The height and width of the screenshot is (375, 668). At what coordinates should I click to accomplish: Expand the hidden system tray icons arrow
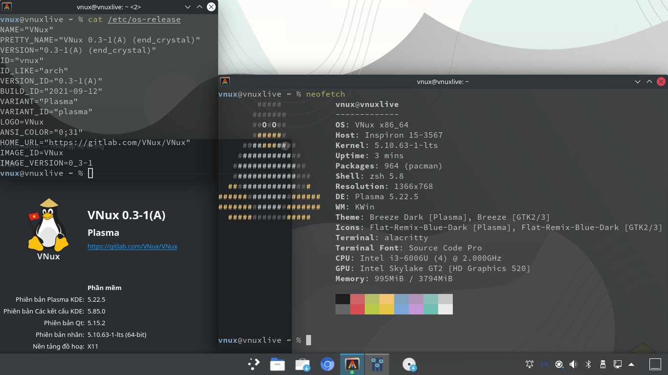631,364
